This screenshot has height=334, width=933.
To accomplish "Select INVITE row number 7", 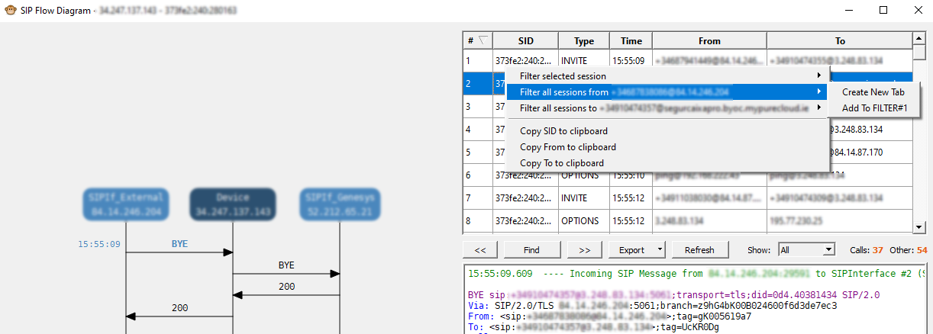I will [573, 198].
